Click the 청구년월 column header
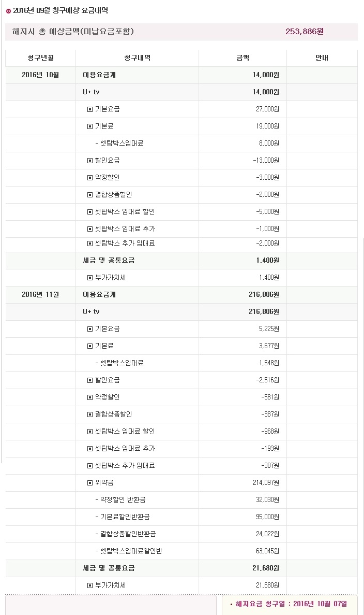 [40, 58]
